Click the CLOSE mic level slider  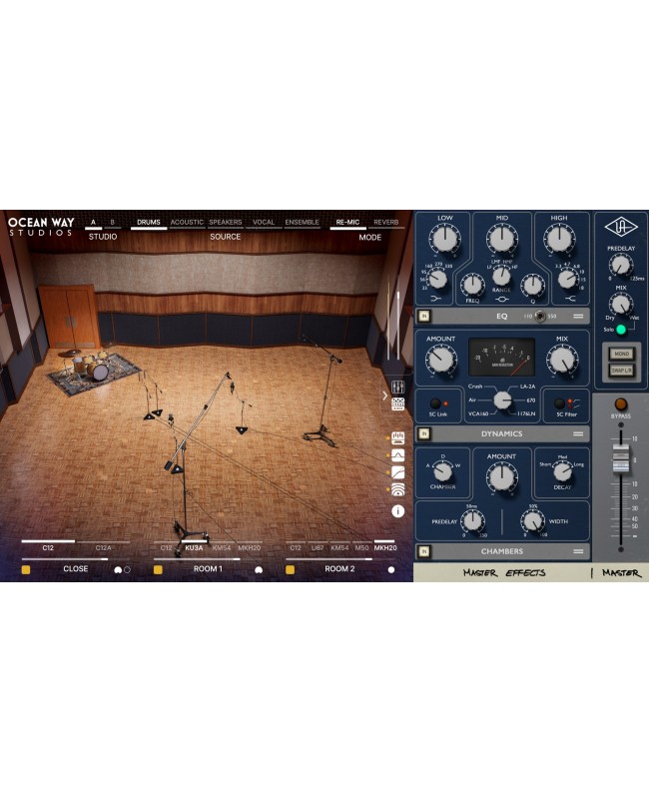pyautogui.click(x=65, y=559)
